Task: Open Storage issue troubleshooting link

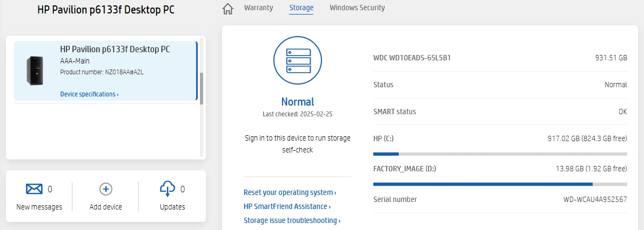Action: [292, 220]
